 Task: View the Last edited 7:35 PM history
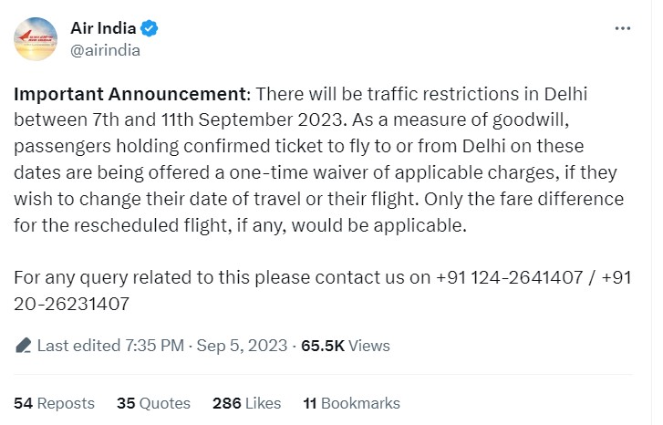pyautogui.click(x=110, y=346)
